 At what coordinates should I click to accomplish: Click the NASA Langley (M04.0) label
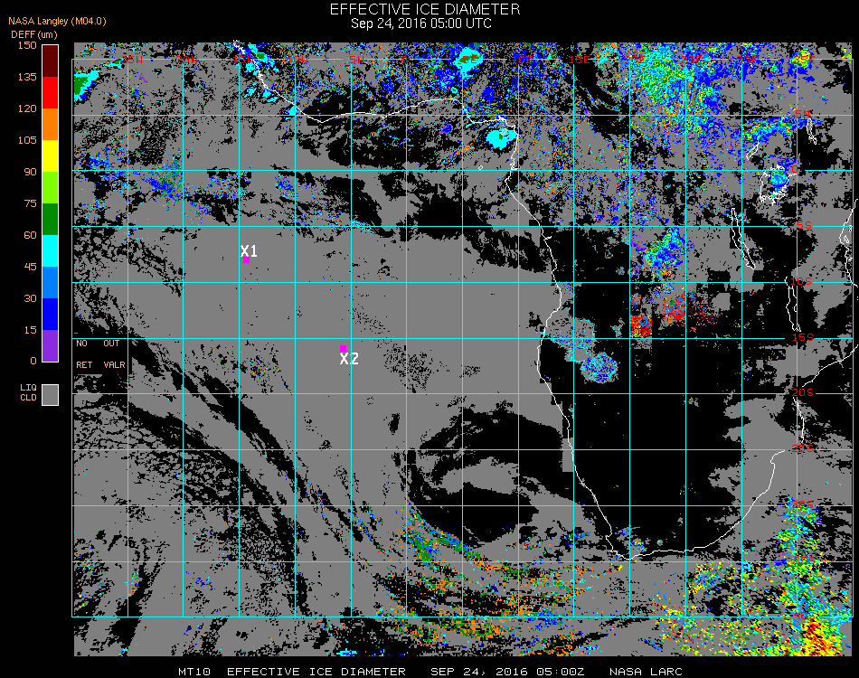click(x=57, y=22)
